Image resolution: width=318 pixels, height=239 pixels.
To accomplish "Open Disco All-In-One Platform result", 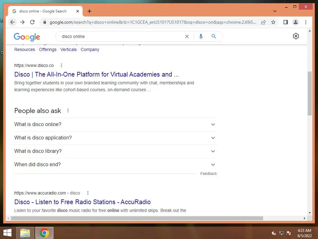I will (97, 74).
